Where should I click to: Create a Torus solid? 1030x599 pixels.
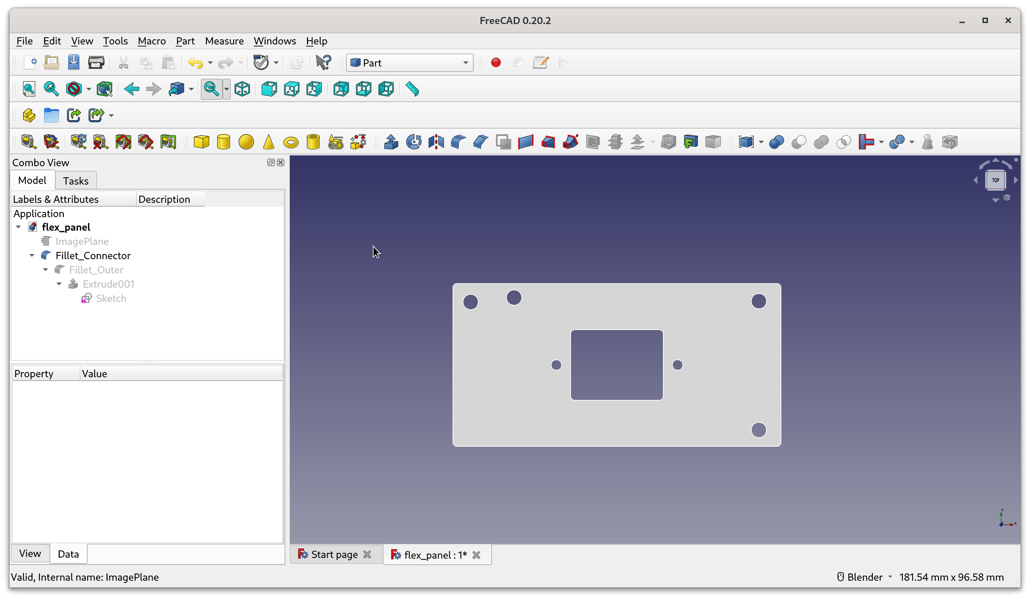[291, 142]
